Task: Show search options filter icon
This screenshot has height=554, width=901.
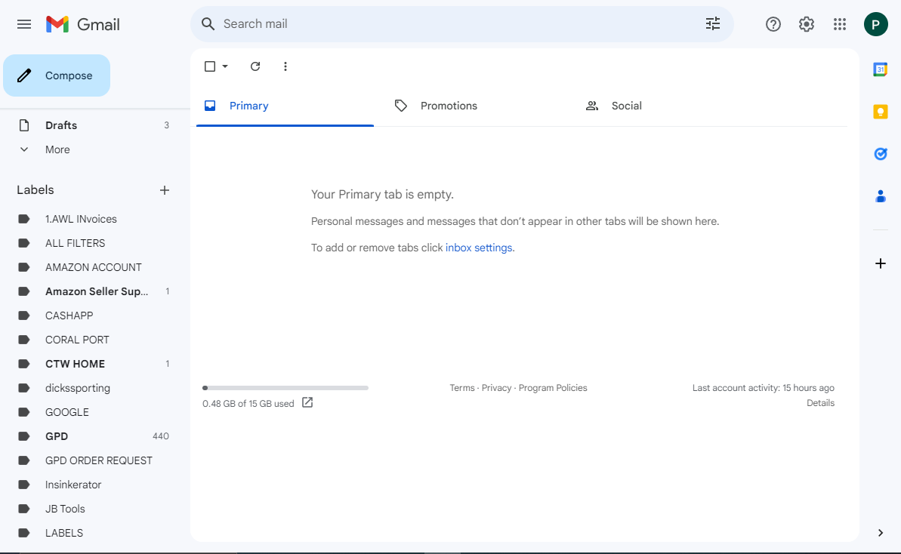Action: (x=712, y=23)
